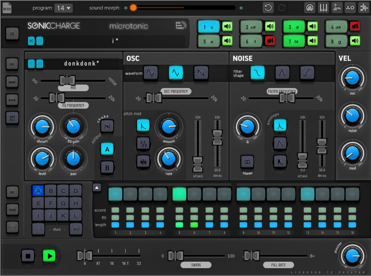371x276 pixels.
Task: Go to previous program preset arrow
Action: tap(31, 41)
